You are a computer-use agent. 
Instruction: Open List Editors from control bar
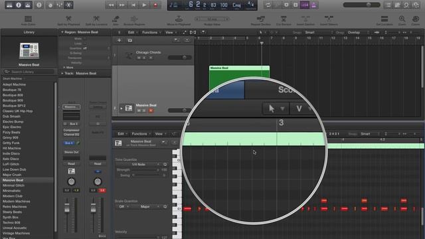coord(388,5)
